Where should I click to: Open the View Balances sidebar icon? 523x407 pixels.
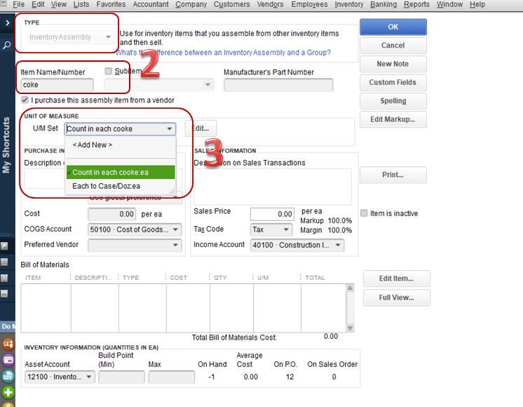click(x=4, y=262)
